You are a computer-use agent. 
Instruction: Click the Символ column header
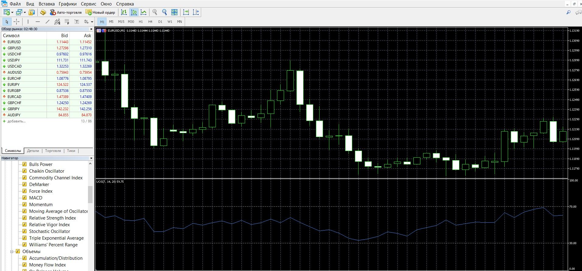point(24,36)
